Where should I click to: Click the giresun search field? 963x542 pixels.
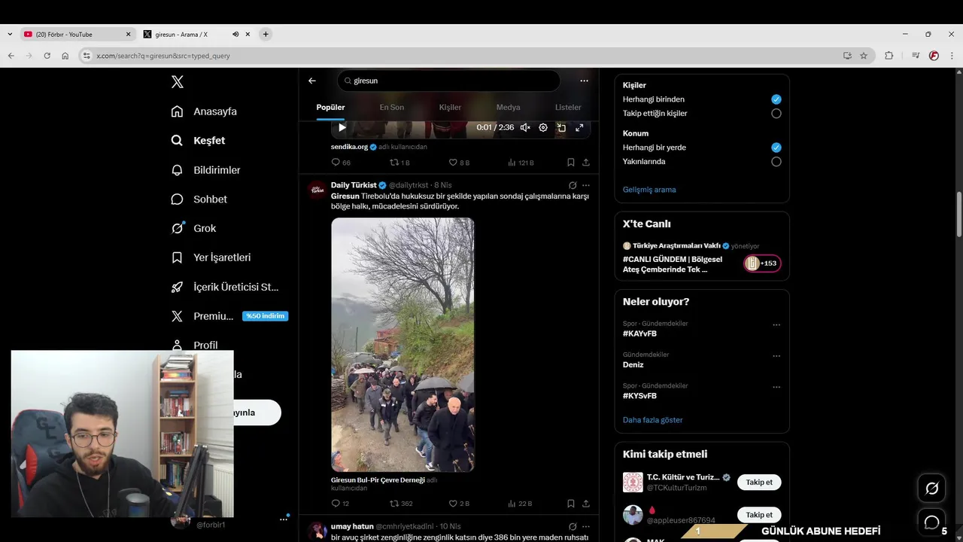coord(448,81)
